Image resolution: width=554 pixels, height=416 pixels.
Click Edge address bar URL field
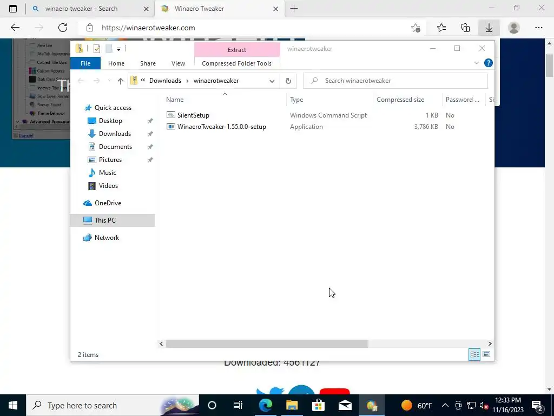[x=244, y=28]
